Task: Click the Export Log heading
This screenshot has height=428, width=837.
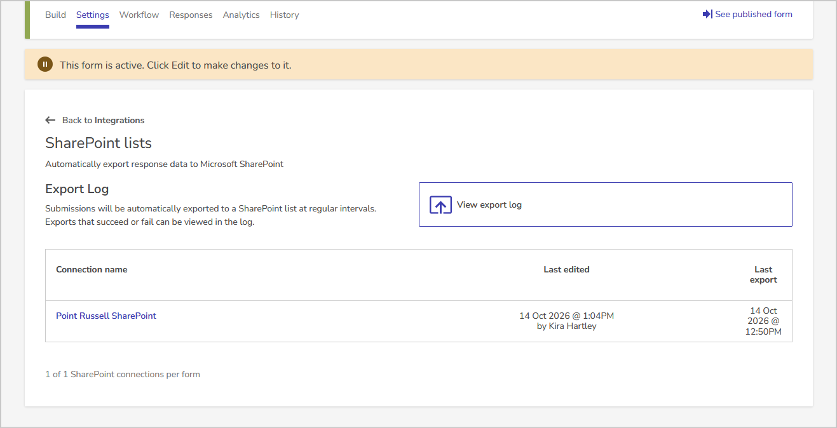Action: click(x=77, y=189)
